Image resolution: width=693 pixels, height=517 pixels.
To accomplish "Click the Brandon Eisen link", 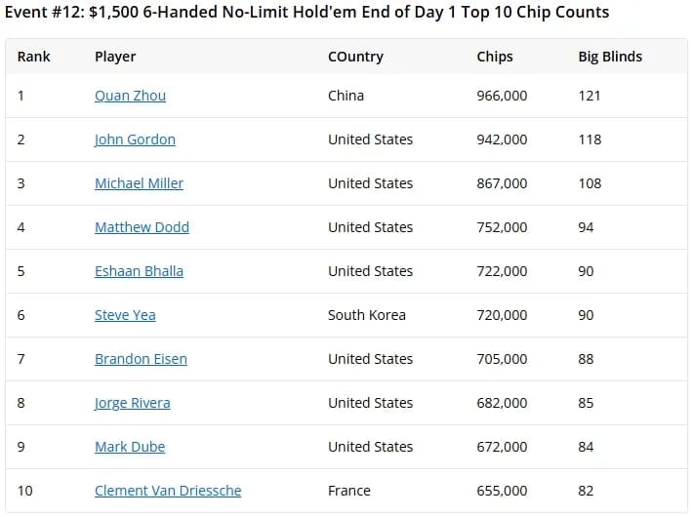I will click(x=141, y=359).
